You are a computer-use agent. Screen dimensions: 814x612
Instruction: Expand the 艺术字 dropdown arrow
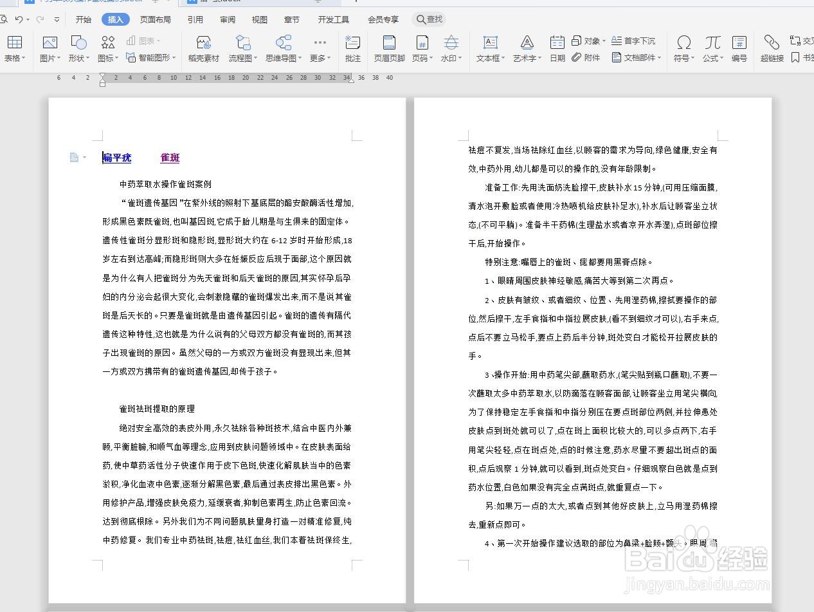(x=539, y=58)
